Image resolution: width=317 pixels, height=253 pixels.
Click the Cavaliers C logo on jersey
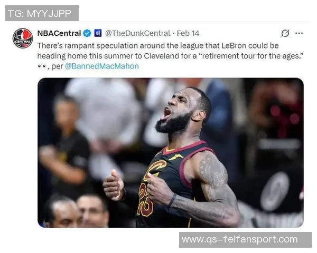[x=155, y=169]
